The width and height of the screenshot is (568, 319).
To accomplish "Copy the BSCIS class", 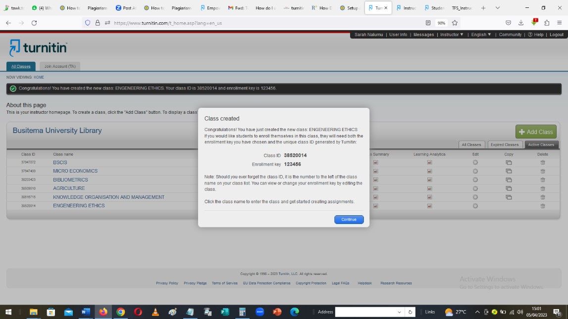I will click(x=509, y=162).
